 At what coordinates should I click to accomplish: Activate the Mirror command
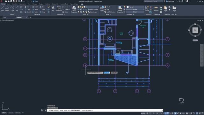click(35, 10)
